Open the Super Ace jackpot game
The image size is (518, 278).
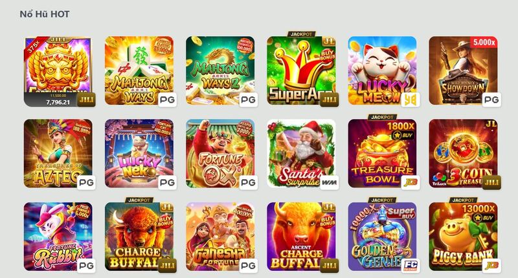point(301,70)
